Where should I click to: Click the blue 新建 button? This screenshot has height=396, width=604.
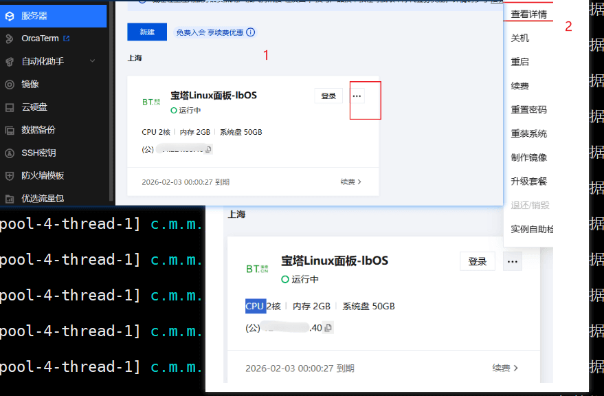(x=147, y=32)
